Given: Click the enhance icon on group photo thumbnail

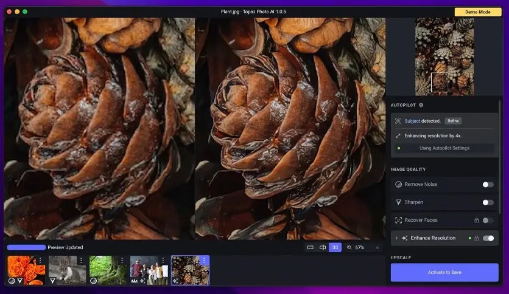Looking at the screenshot, I should (142, 281).
